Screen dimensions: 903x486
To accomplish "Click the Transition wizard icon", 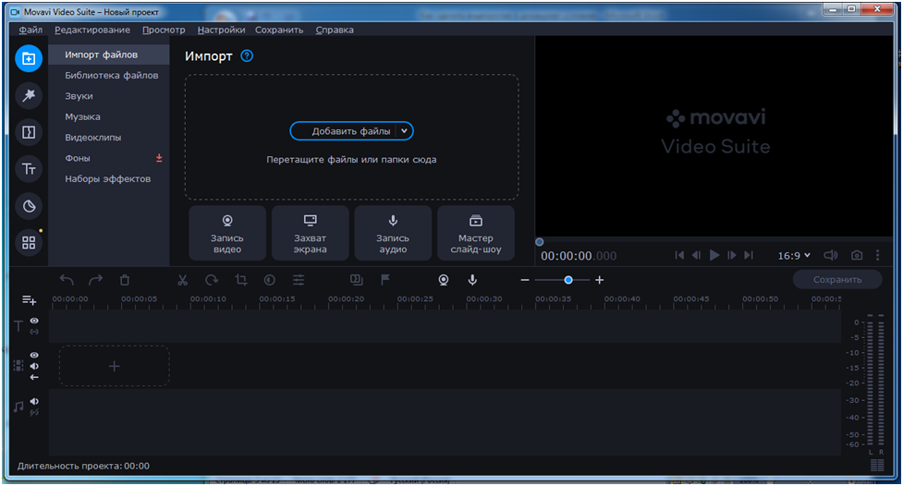I will (357, 280).
